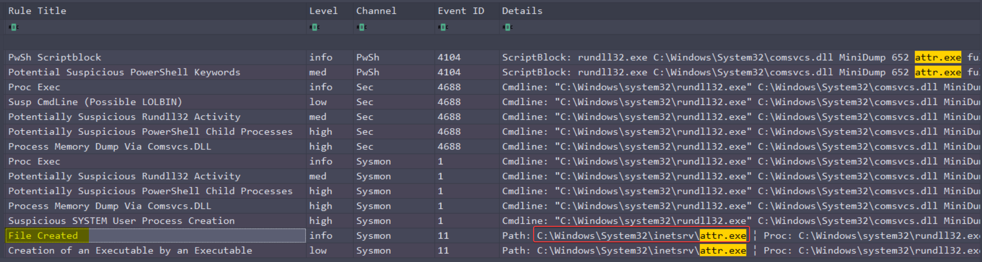Click highlighted attr.exe in first ScriptBlock row
The image size is (982, 262).
pyautogui.click(x=938, y=57)
